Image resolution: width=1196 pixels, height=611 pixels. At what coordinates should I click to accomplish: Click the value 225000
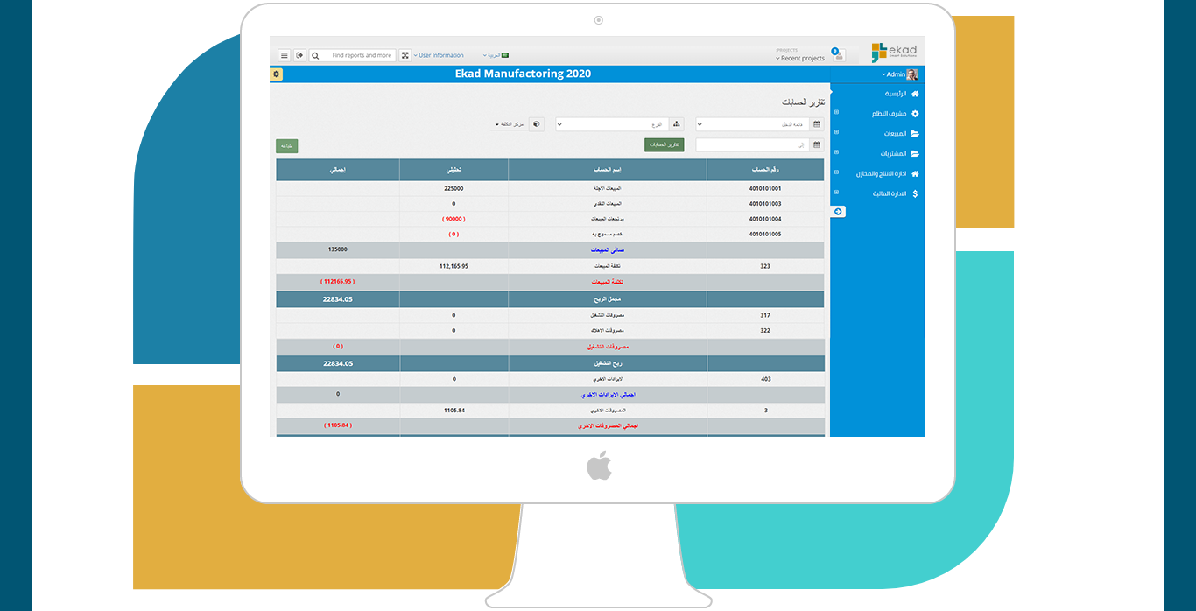coord(454,188)
